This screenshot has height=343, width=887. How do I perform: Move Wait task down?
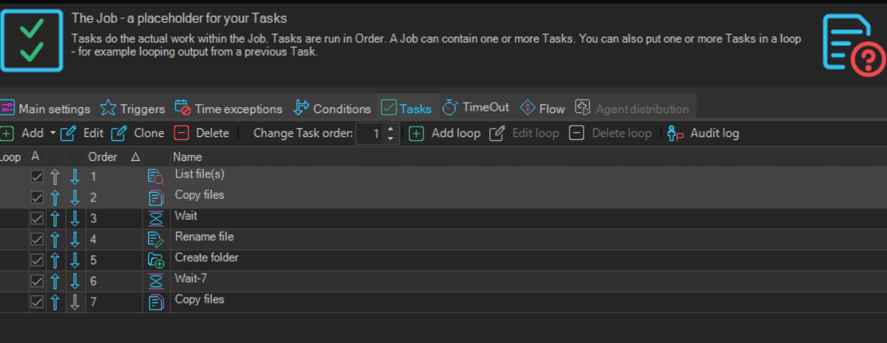click(75, 219)
